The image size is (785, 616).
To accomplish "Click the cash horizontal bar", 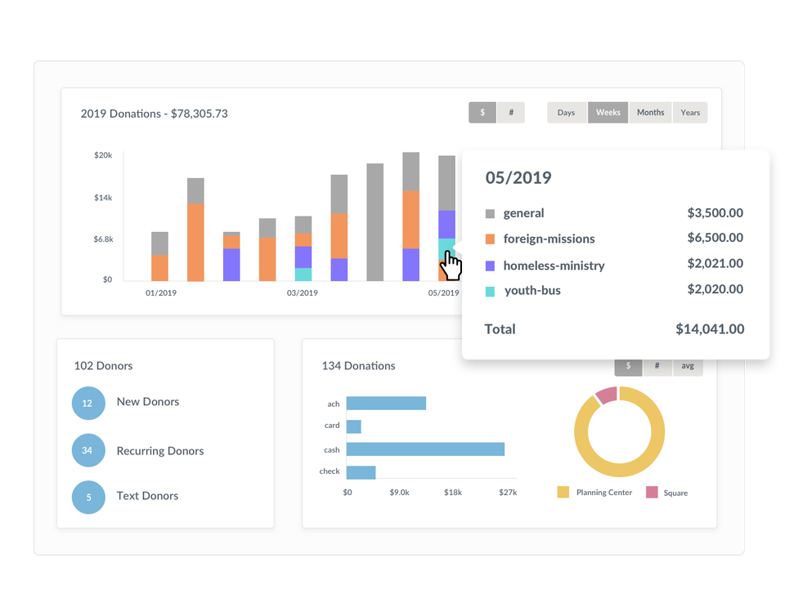I will tap(425, 449).
